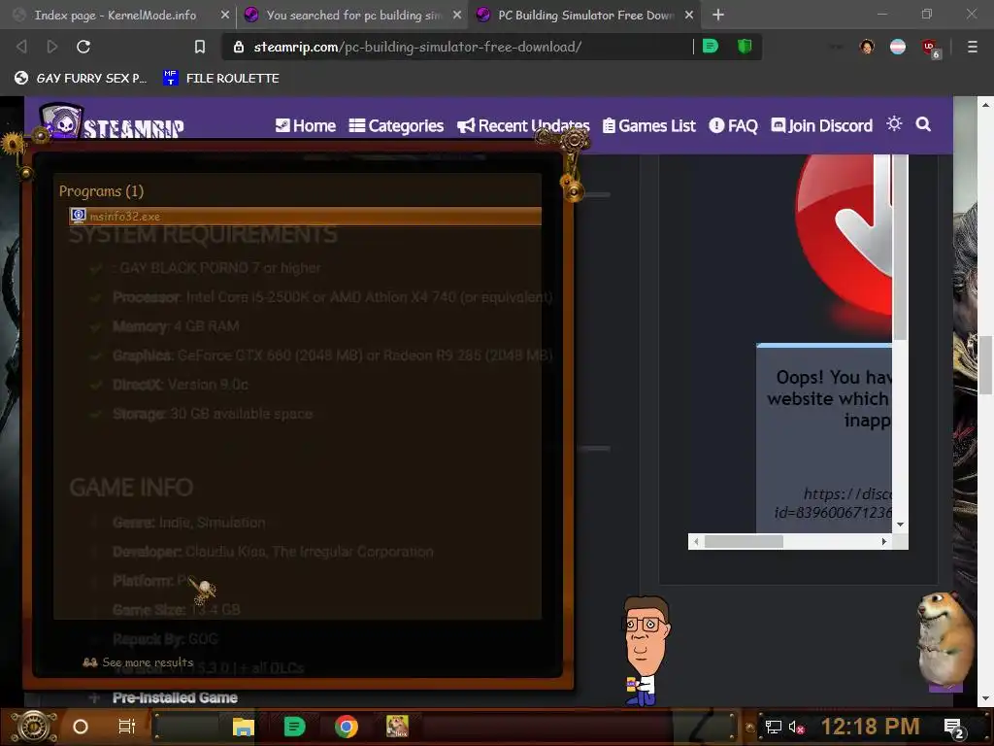Open the Home nav link
Viewport: 994px width, 746px height.
pyautogui.click(x=306, y=125)
